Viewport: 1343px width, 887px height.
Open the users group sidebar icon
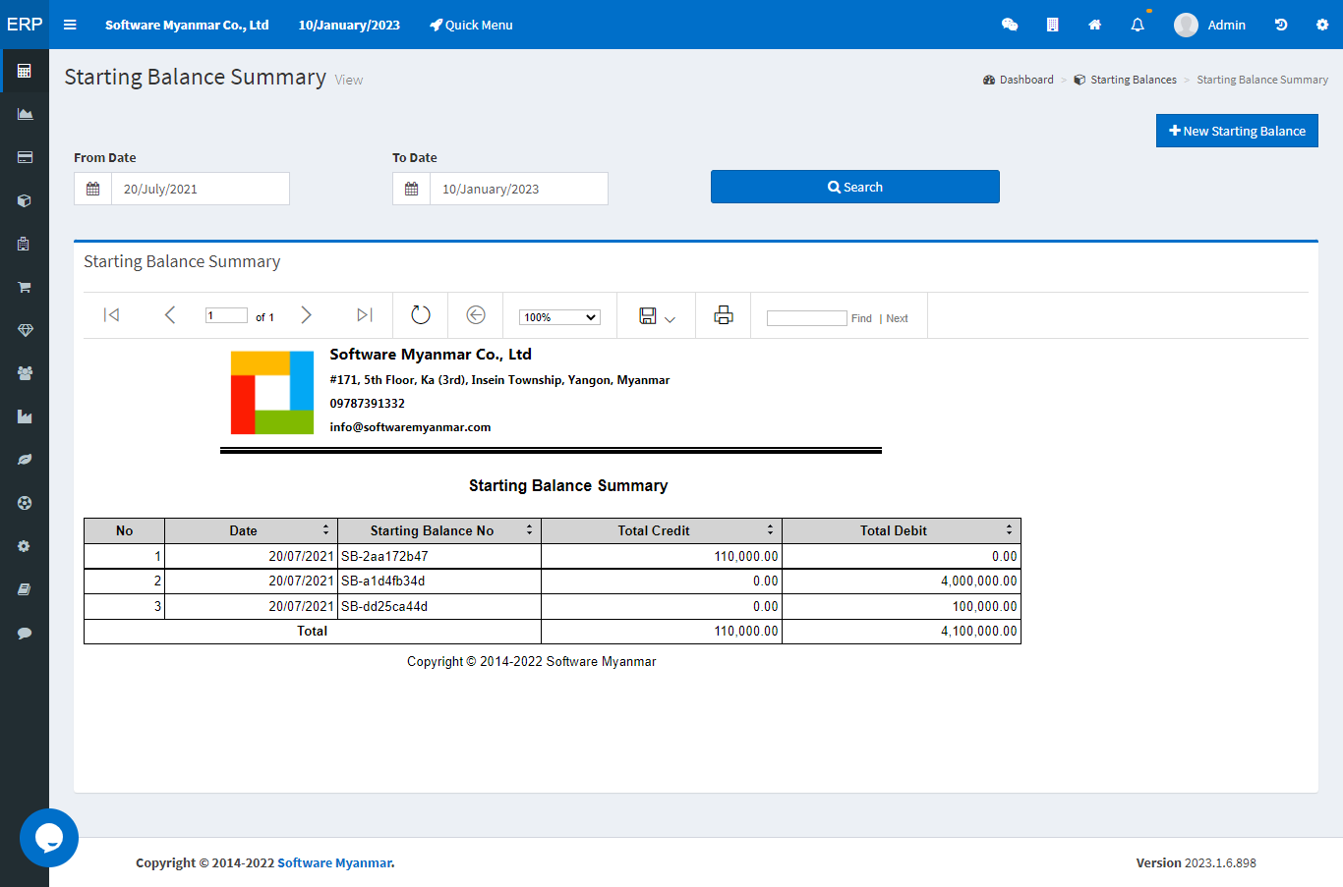pyautogui.click(x=25, y=373)
